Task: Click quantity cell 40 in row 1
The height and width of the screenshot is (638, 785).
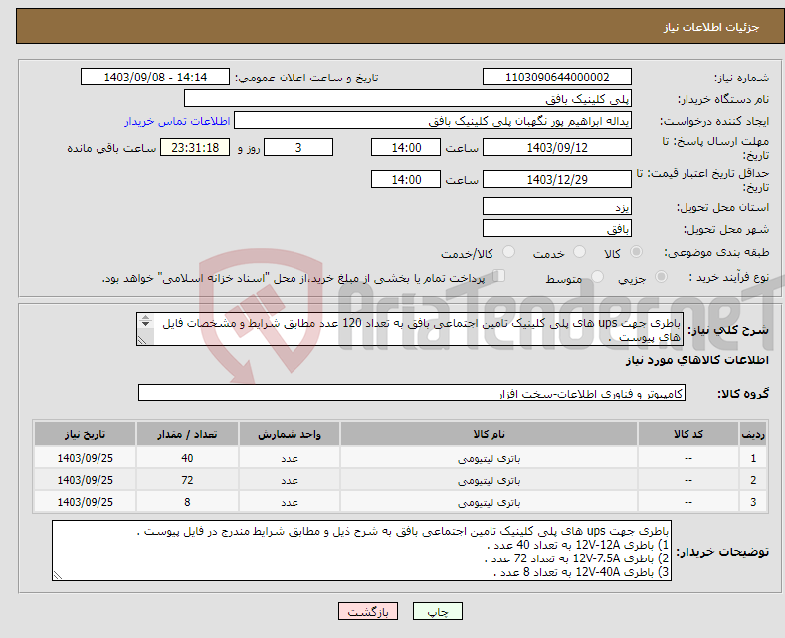Action: pyautogui.click(x=187, y=458)
